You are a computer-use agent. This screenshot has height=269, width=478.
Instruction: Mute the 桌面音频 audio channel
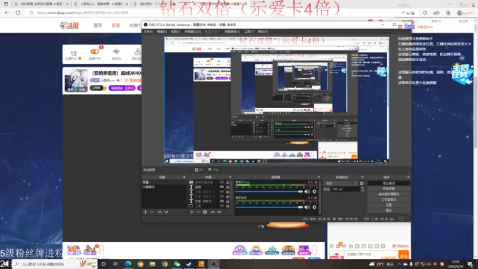coord(307,207)
